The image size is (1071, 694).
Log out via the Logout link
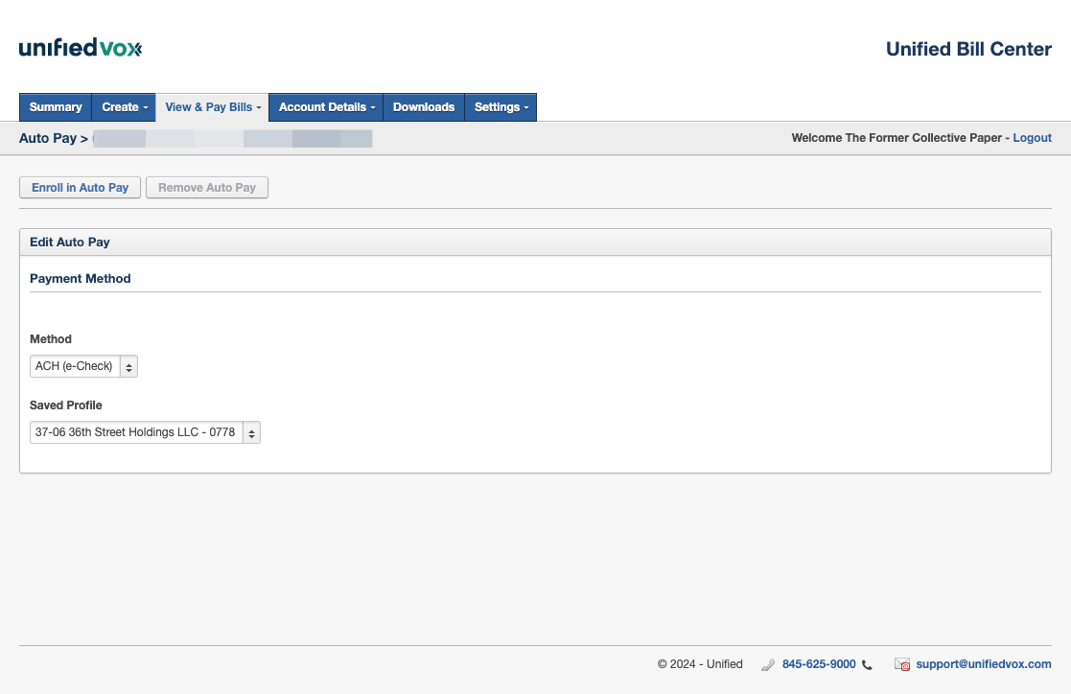[1032, 137]
